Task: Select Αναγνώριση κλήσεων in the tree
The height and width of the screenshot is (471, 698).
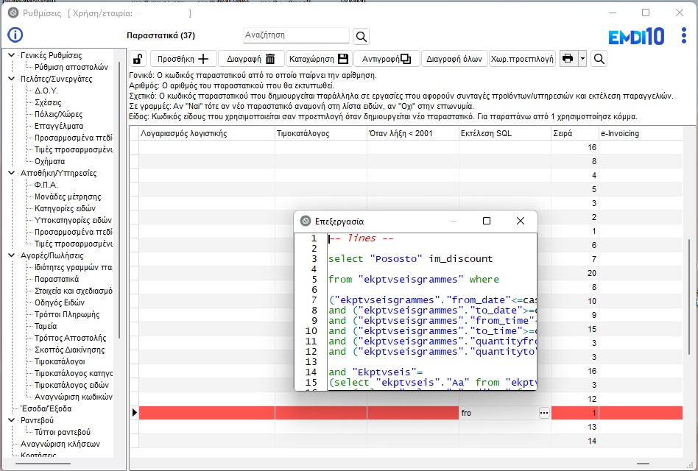Action: coord(60,444)
